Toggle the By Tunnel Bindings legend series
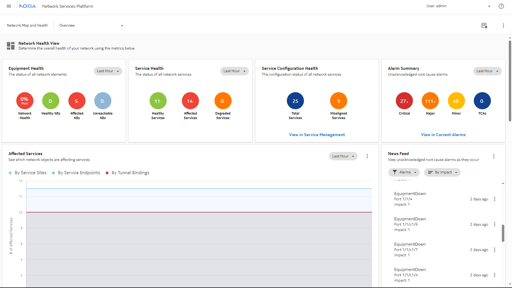Viewport: 512px width, 288px height. coord(128,173)
